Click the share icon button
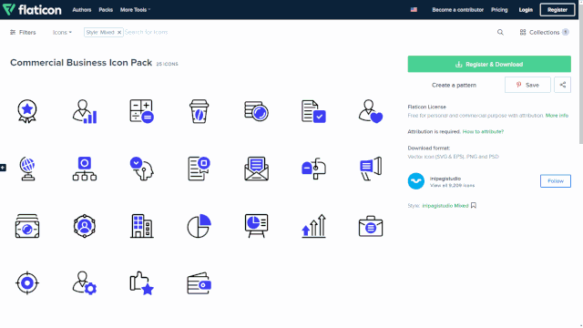The height and width of the screenshot is (328, 583). pos(563,85)
